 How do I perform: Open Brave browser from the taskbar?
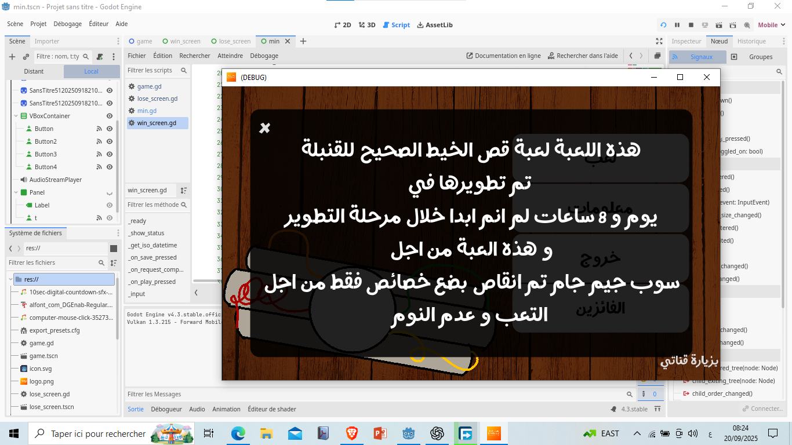pyautogui.click(x=352, y=433)
